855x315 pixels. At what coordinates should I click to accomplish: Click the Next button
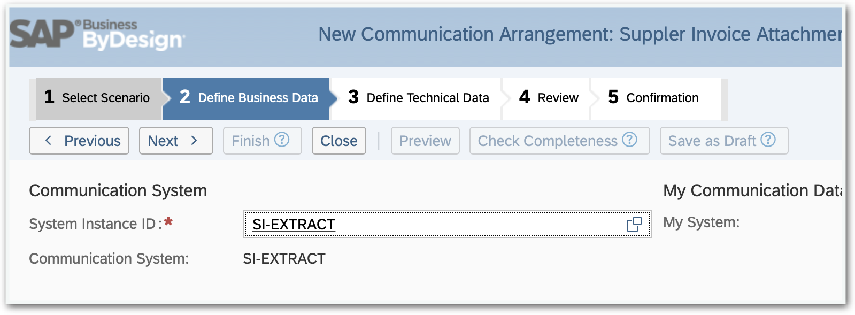pyautogui.click(x=171, y=141)
